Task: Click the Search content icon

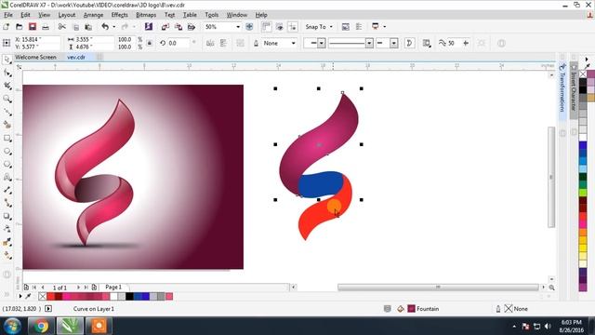Action: (x=149, y=27)
